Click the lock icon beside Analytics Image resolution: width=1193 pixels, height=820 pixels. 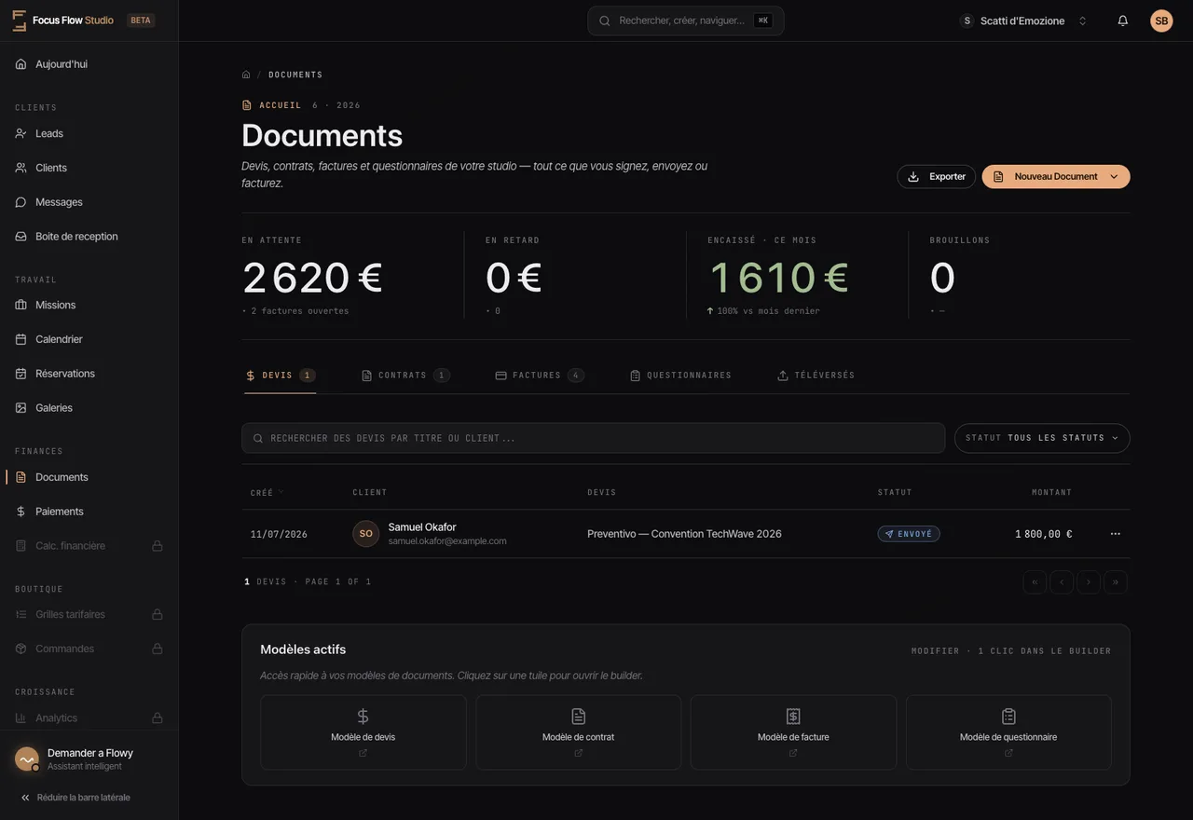pos(158,718)
